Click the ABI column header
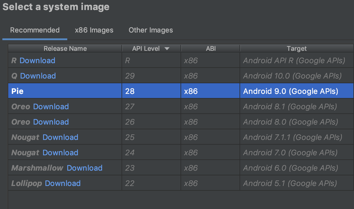The width and height of the screenshot is (354, 209). 211,48
